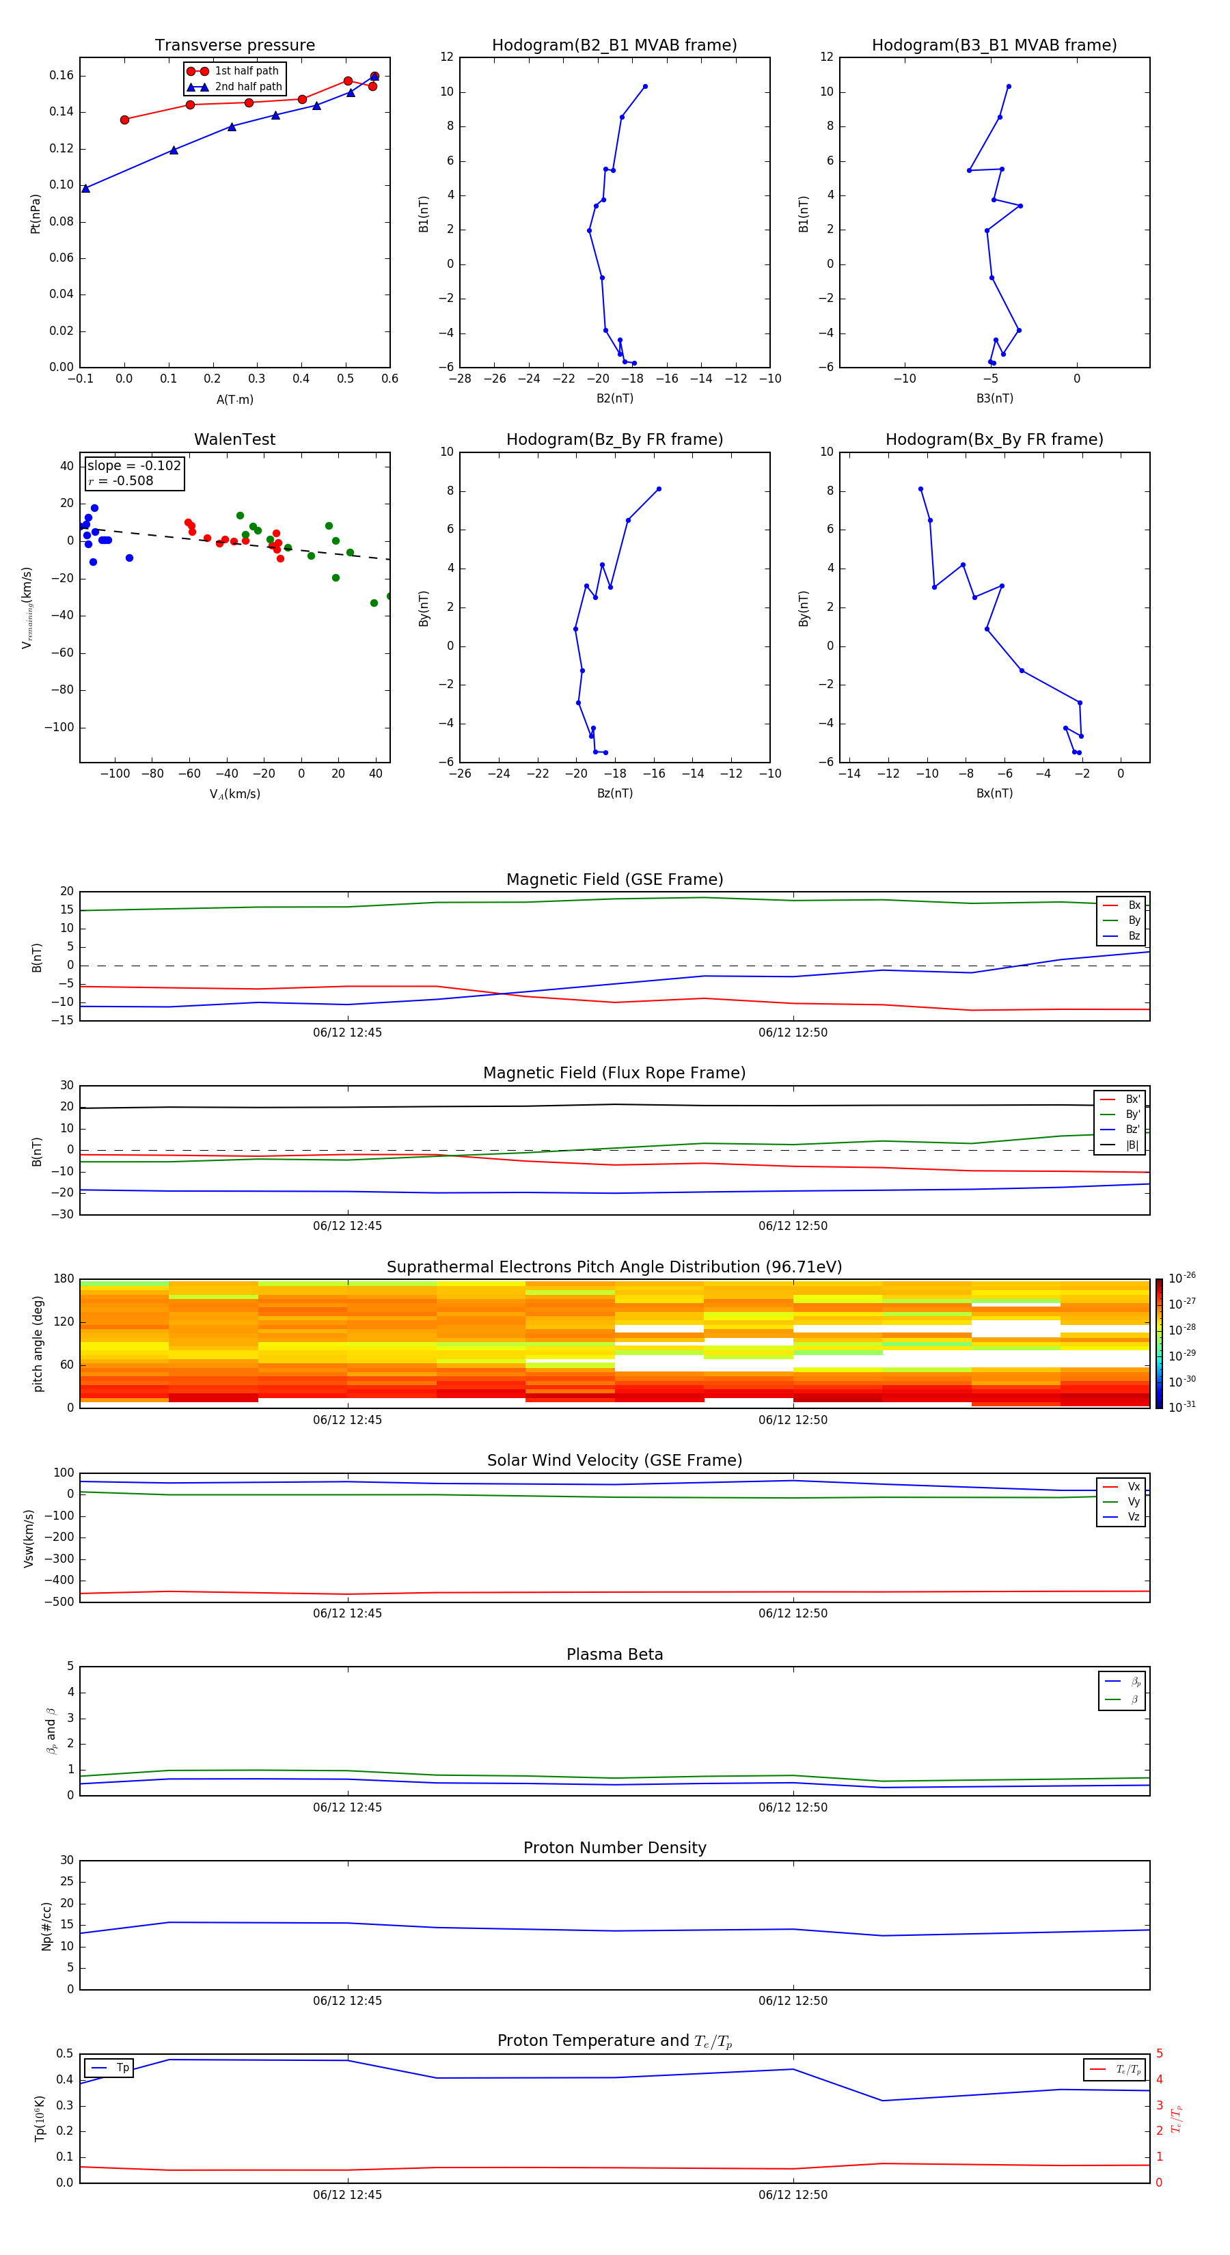Image resolution: width=1230 pixels, height=2255 pixels.
Task: Click the |B| entry in Flux Rope legend
Action: coord(1121,1146)
